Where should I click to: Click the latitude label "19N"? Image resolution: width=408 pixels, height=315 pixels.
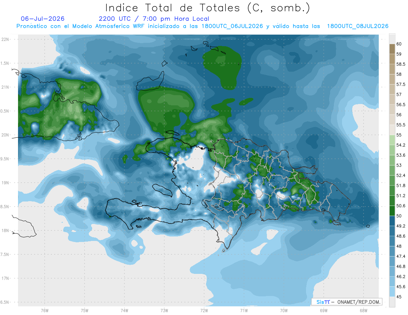coord(5,182)
